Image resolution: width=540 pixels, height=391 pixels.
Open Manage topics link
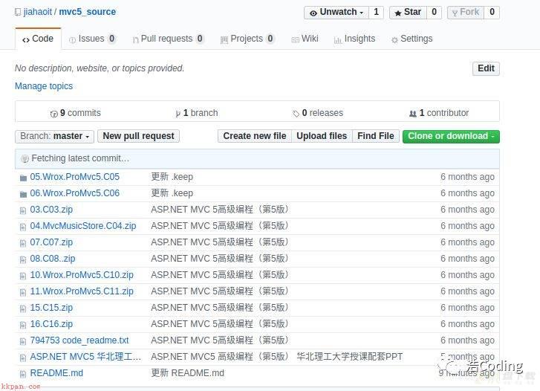click(44, 86)
